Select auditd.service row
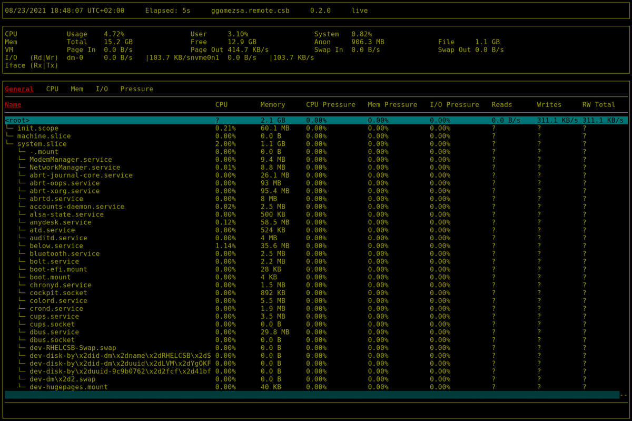Viewport: 632px width, 421px height. click(316, 238)
